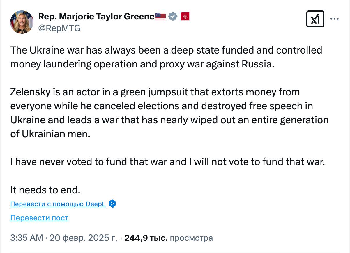
Task: Click the sentence 'It needs to end.'
Action: (x=45, y=190)
